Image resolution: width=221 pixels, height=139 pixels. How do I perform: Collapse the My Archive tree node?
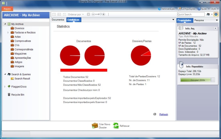coord(5,24)
